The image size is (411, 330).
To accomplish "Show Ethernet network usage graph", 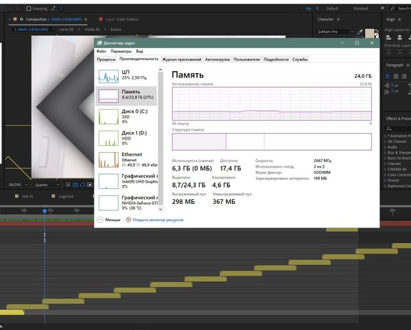I will (x=108, y=160).
